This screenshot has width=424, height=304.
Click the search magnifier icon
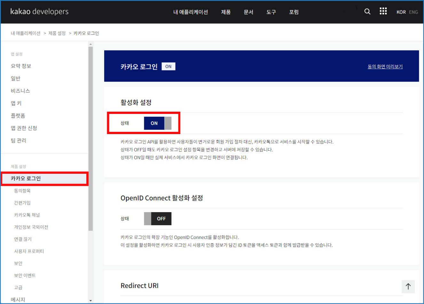(x=367, y=12)
